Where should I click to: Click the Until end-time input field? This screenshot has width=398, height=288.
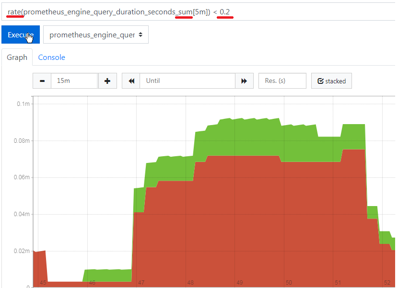[187, 81]
